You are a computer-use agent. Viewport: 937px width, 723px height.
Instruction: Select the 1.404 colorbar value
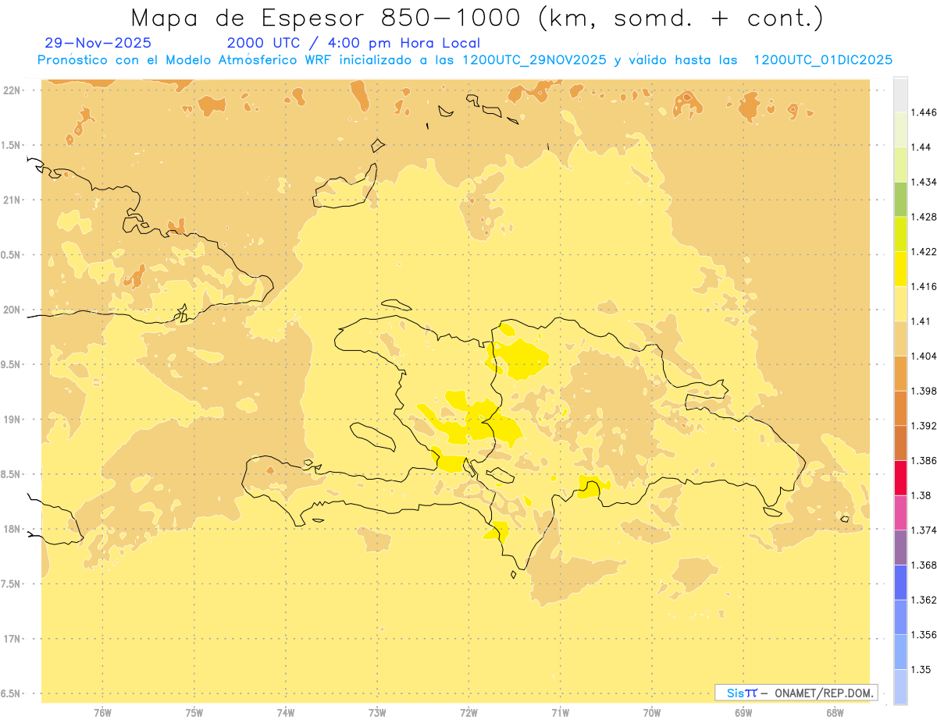pyautogui.click(x=924, y=356)
